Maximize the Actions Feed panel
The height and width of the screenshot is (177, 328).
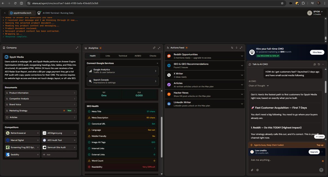pos(241,48)
